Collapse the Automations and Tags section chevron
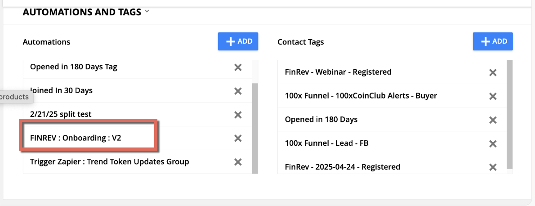535x206 pixels. (147, 12)
